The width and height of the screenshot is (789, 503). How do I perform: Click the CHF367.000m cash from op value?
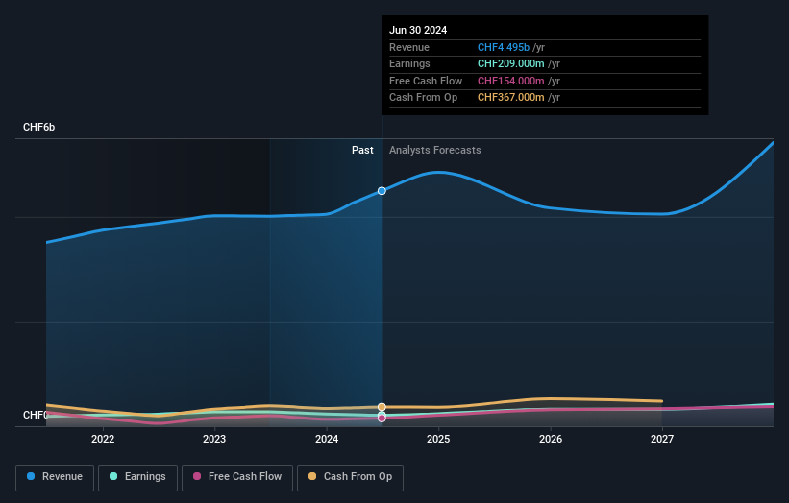[x=510, y=98]
